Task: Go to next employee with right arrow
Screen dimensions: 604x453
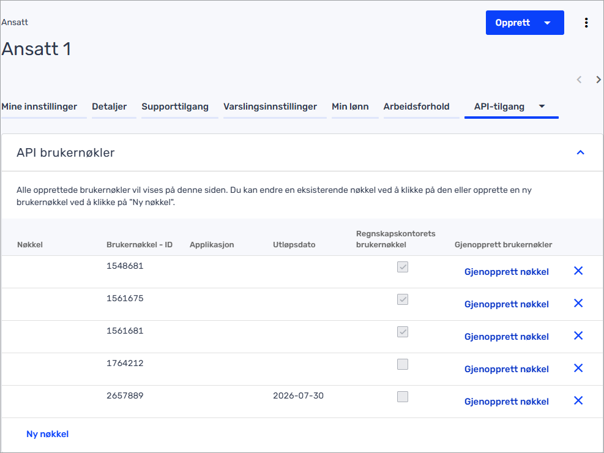Action: tap(598, 80)
